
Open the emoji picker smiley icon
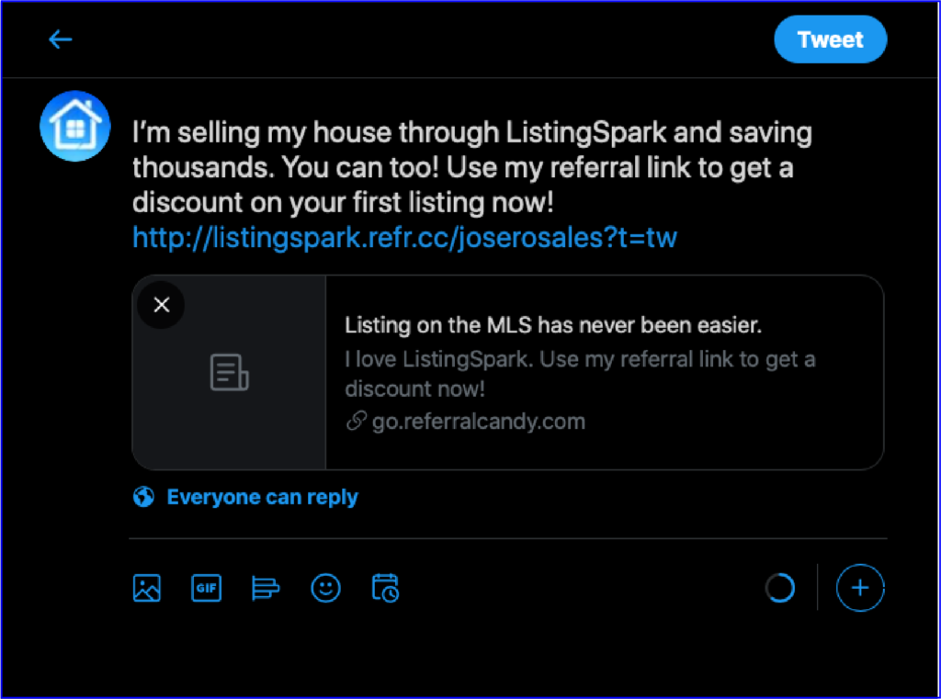pyautogui.click(x=326, y=588)
